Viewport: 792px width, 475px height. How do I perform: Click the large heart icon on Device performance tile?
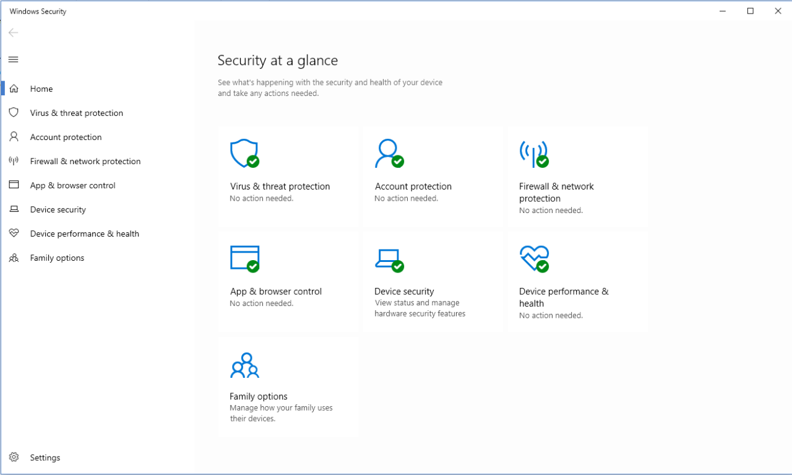[x=534, y=258]
